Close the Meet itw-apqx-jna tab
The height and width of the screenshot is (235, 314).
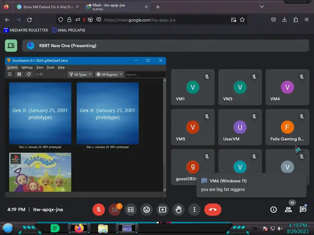pyautogui.click(x=146, y=7)
